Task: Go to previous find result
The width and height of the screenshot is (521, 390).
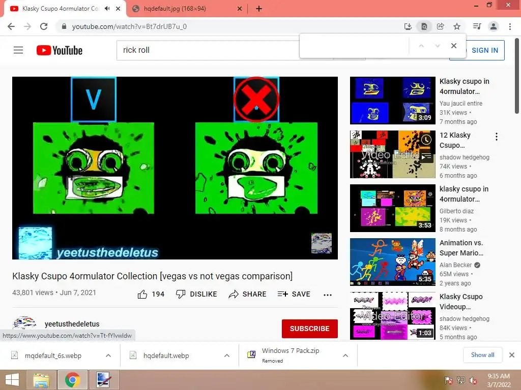Action: tap(421, 46)
